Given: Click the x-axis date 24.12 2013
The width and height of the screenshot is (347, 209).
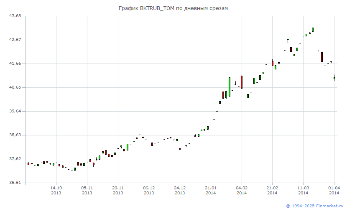Looking at the screenshot, I should coord(180,191).
